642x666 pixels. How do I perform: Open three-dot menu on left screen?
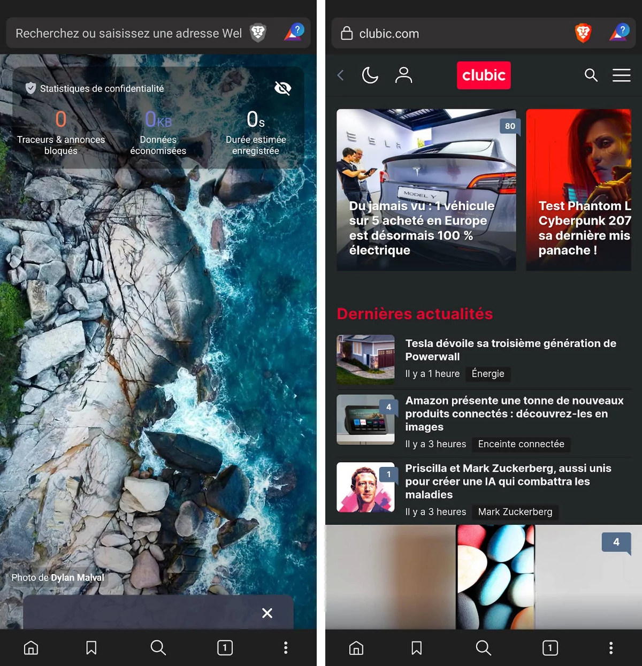coord(286,648)
